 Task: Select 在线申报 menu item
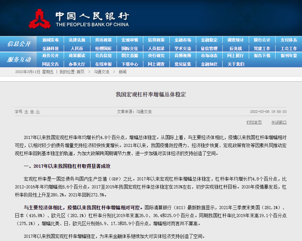point(103,64)
